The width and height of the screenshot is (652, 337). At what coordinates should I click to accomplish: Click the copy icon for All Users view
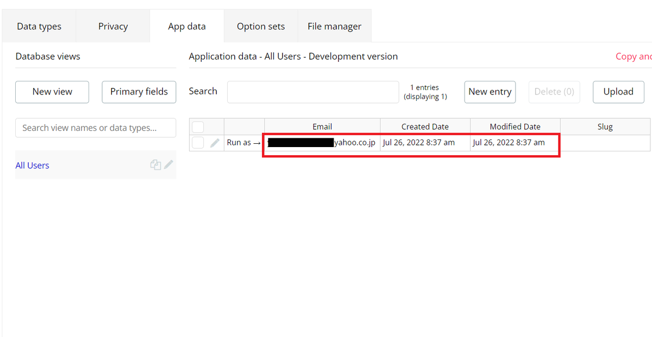click(x=155, y=165)
